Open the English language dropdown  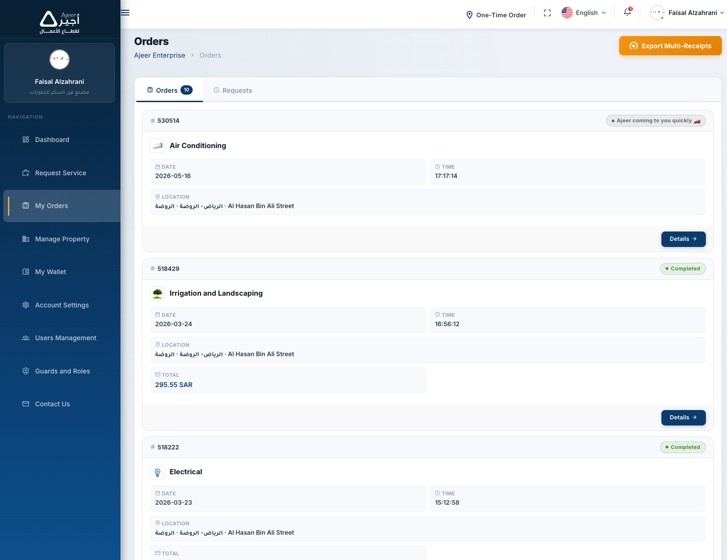tap(584, 13)
